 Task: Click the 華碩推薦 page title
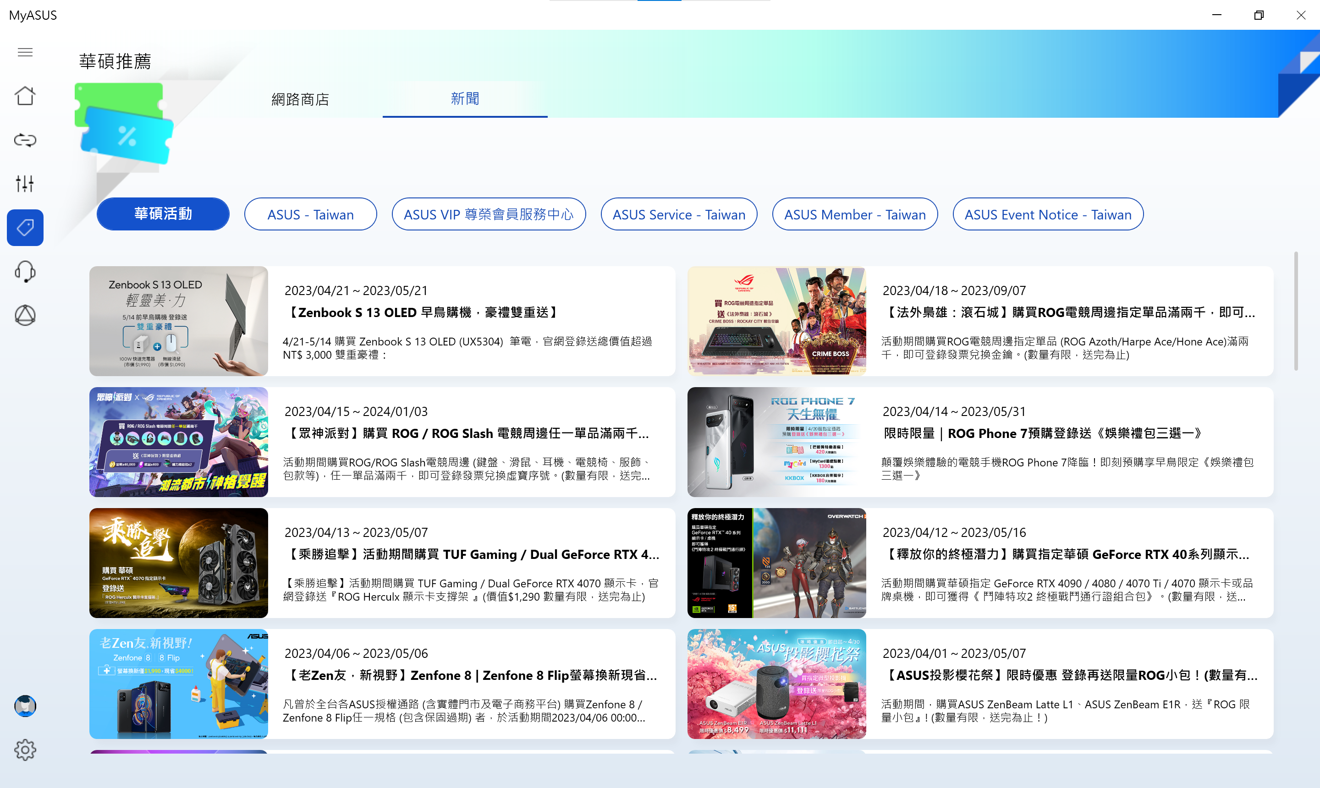[115, 61]
